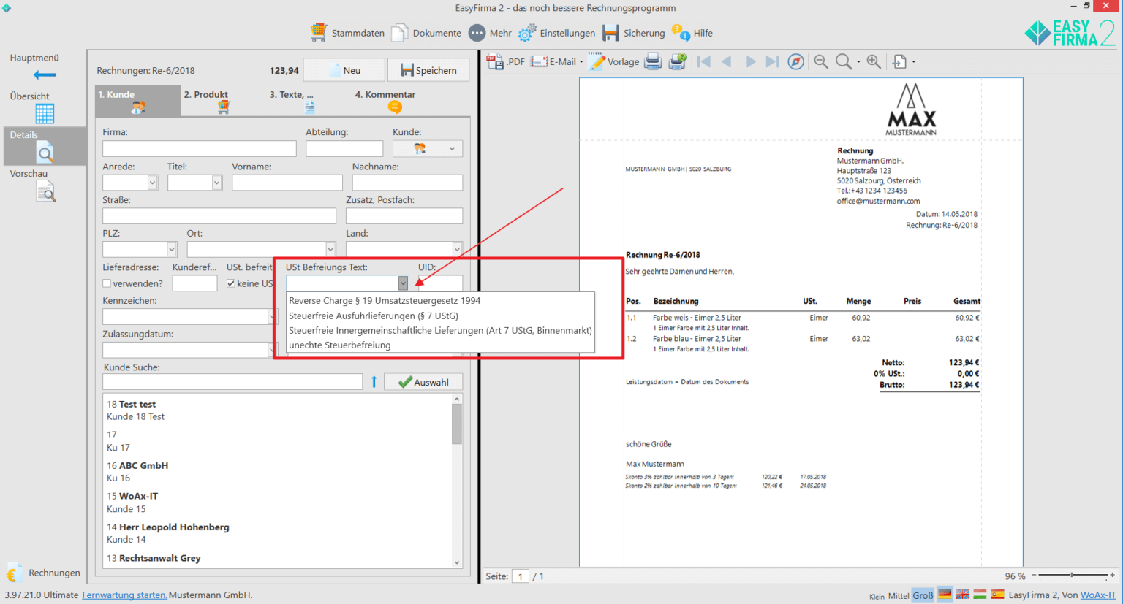Click the blue Hauptmenü back arrow
The image size is (1123, 604).
45,74
